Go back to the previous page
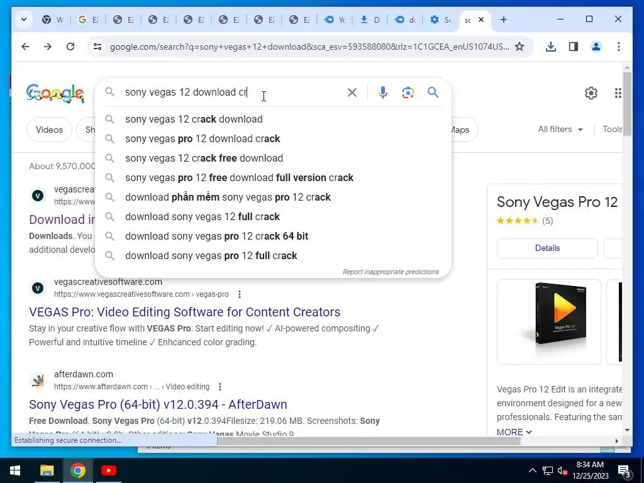The height and width of the screenshot is (483, 644). tap(25, 47)
